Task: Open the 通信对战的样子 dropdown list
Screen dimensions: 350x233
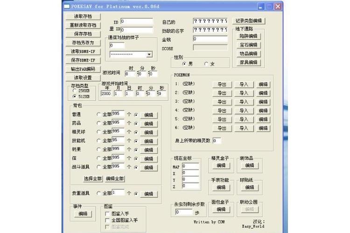Action: tap(149, 55)
